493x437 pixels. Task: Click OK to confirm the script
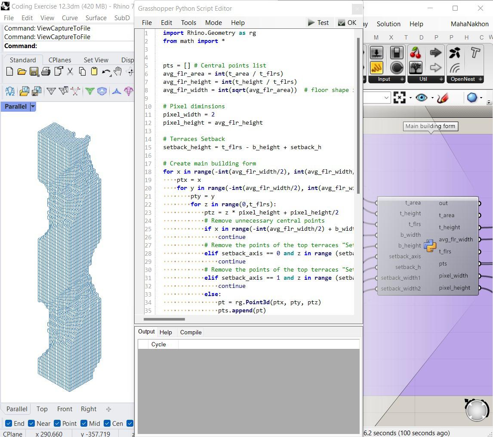(x=347, y=23)
